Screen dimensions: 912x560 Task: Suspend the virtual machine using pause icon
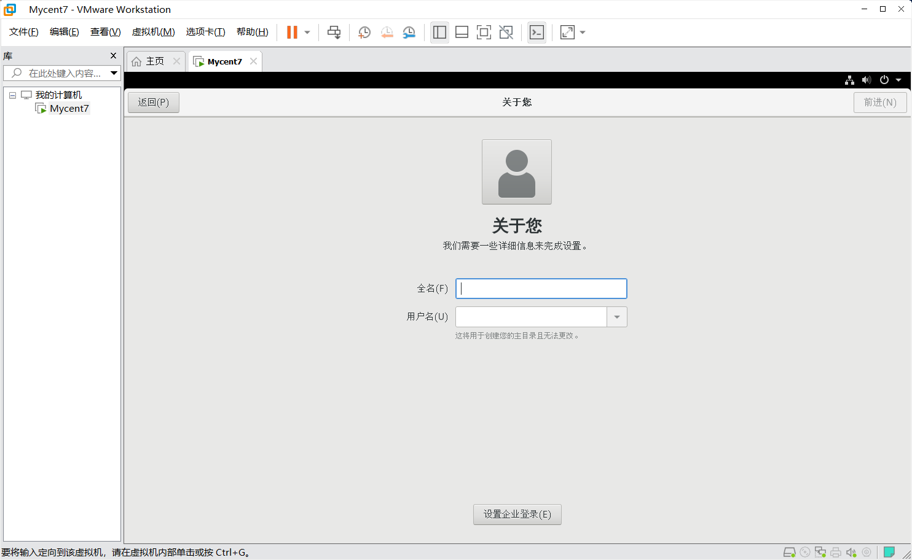[292, 32]
